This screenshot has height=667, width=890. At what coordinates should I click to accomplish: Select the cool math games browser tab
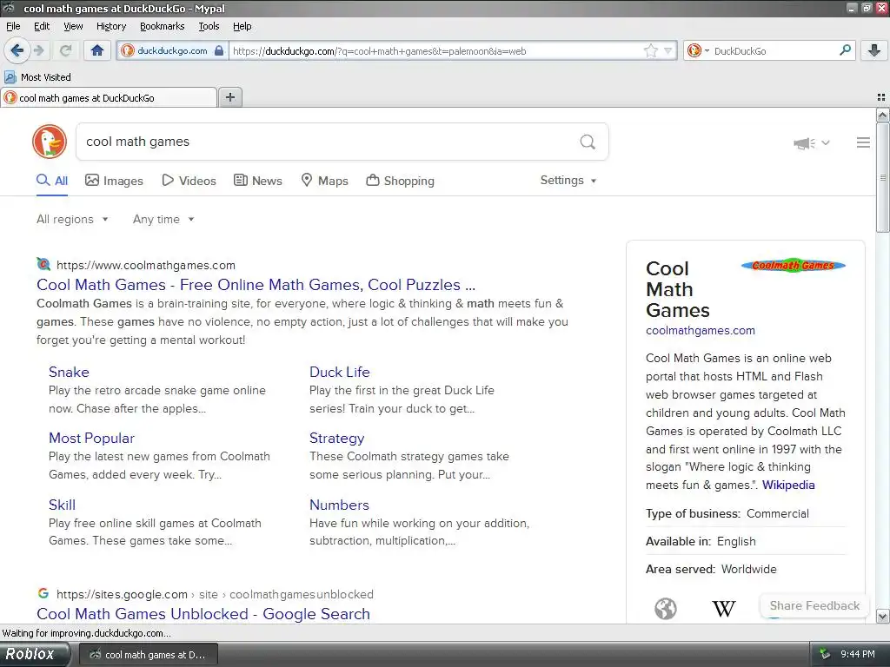coord(109,97)
